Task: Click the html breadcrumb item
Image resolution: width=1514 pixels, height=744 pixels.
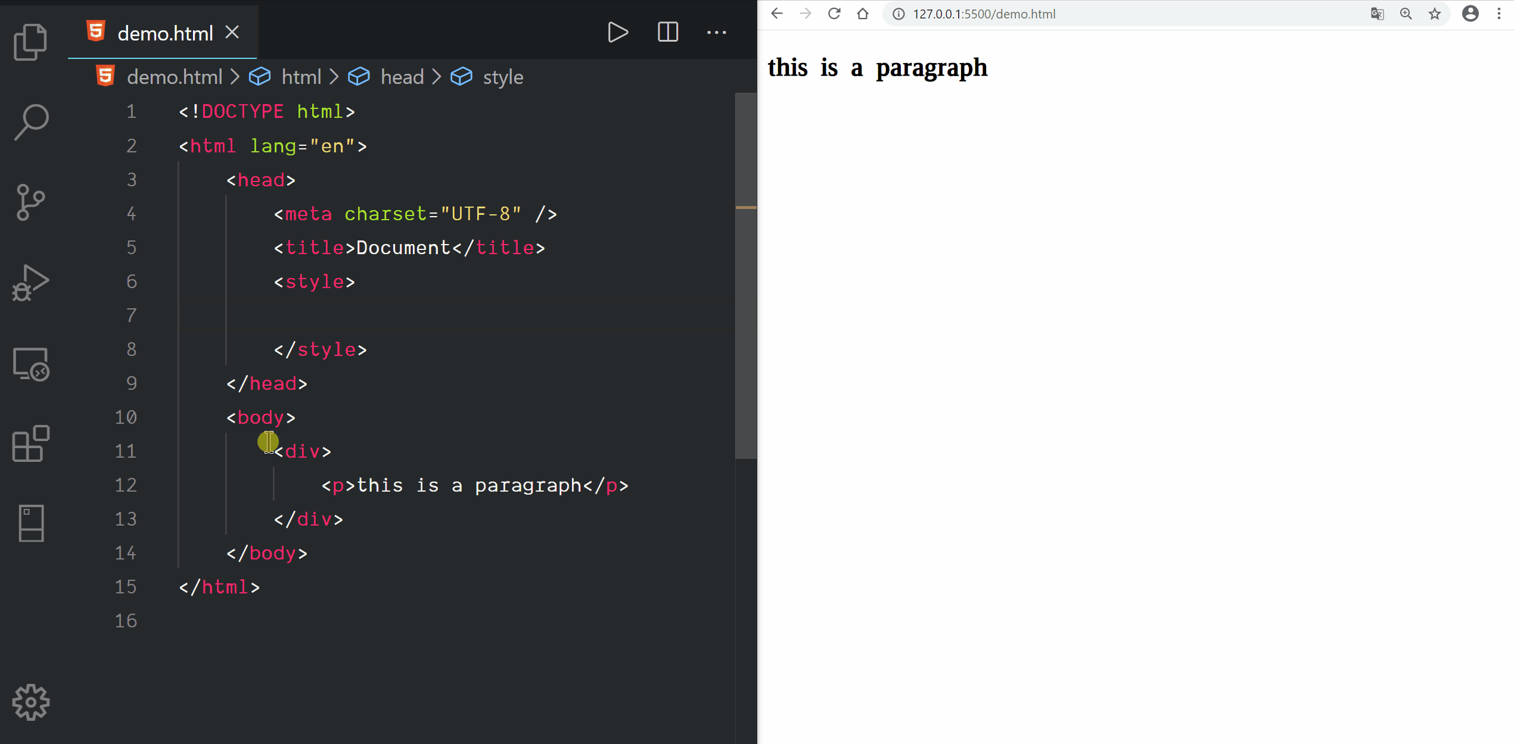Action: point(301,77)
